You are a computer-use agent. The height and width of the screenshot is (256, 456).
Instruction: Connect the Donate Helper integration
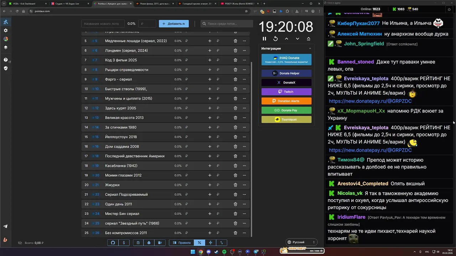click(286, 73)
